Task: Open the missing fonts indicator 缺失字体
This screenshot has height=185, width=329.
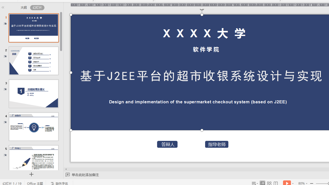Action: (60, 183)
